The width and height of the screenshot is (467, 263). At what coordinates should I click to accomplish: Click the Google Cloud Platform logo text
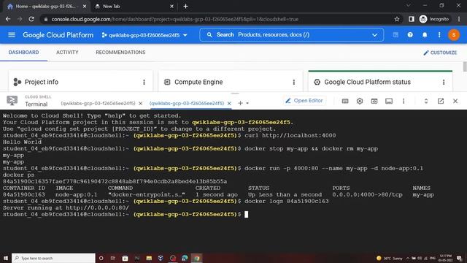coord(58,35)
